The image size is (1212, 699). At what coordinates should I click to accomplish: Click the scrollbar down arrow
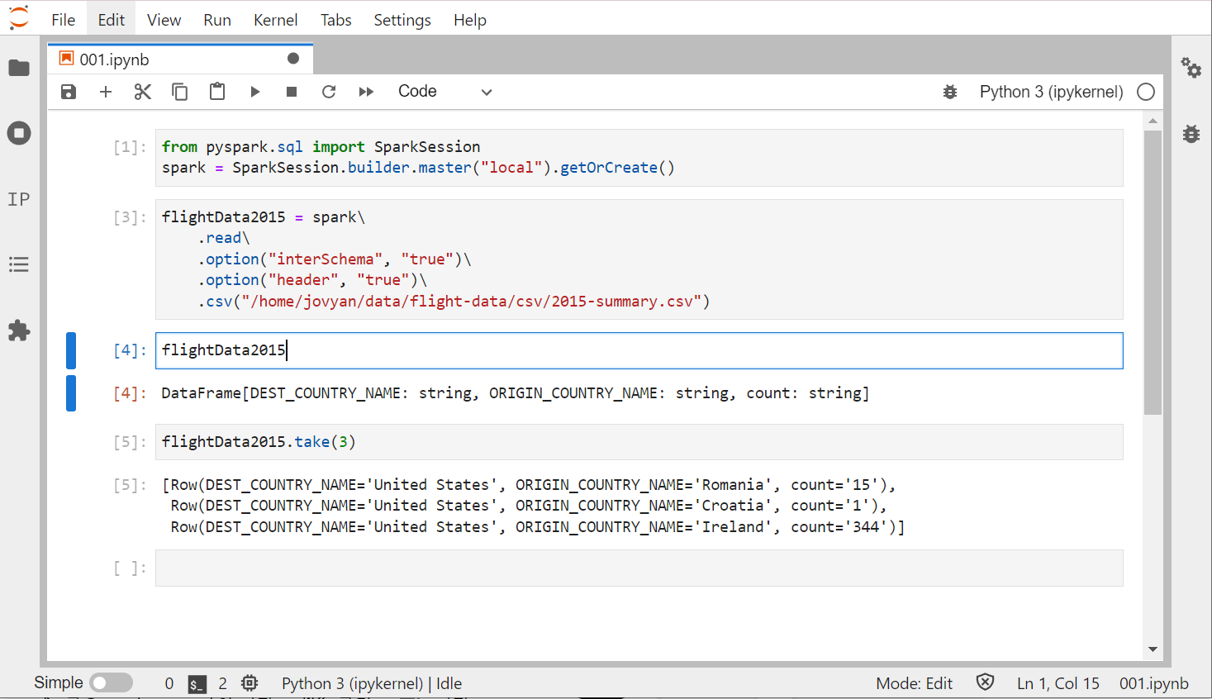tap(1153, 649)
